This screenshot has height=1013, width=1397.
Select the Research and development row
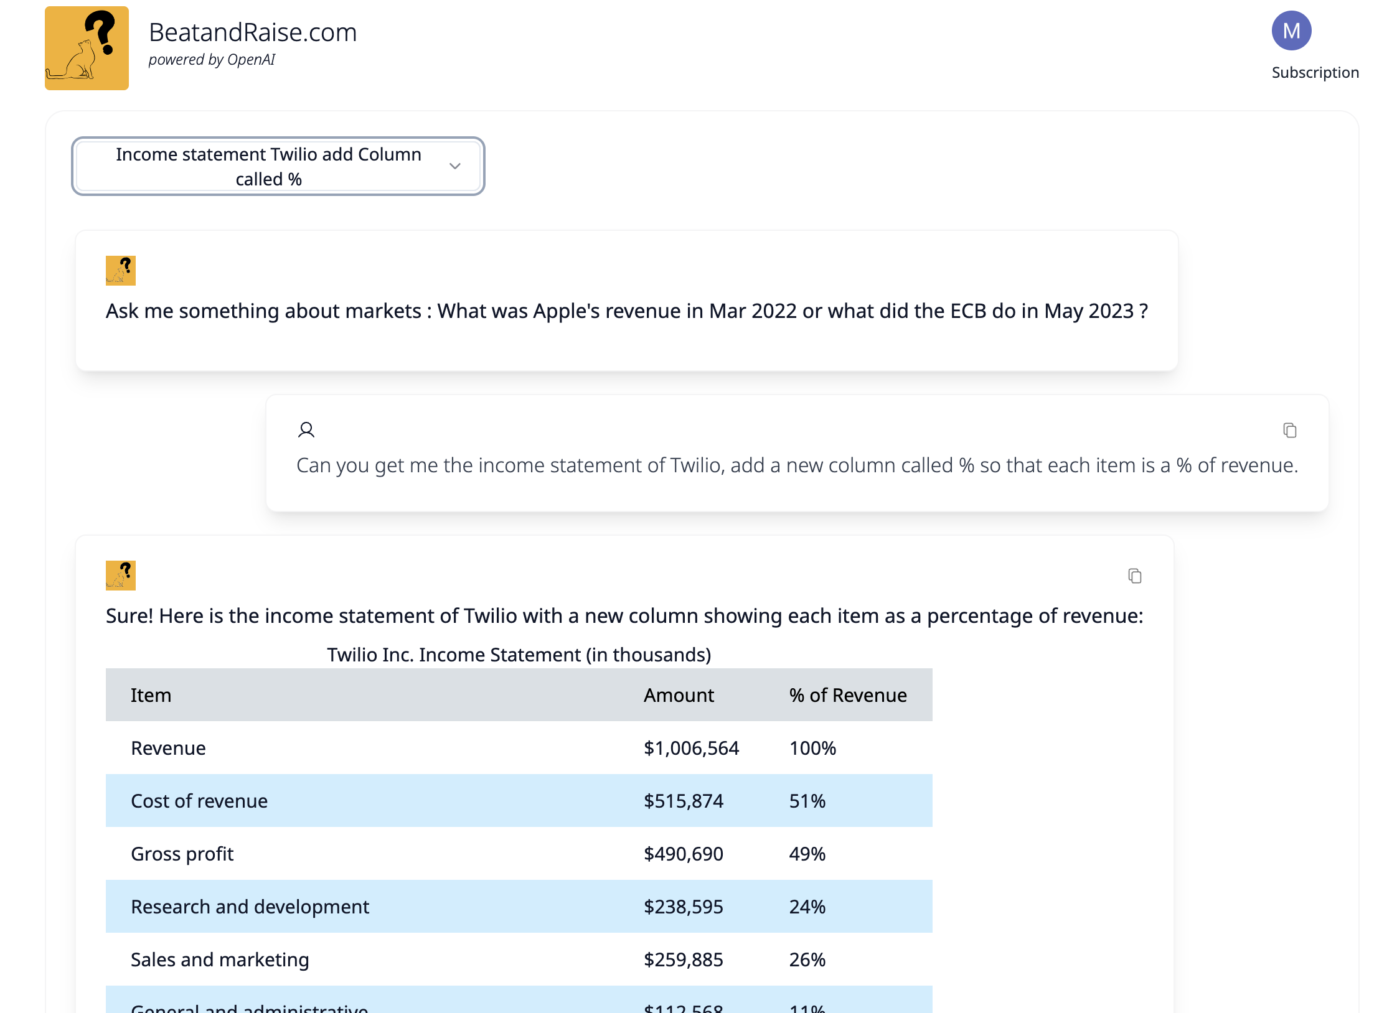(518, 907)
